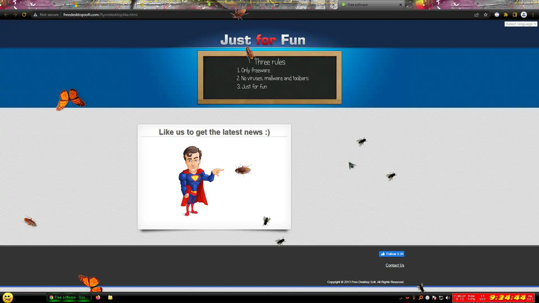Viewport: 539px width, 303px height.
Task: Click the magnifier icon in system tray
Action: [421, 298]
